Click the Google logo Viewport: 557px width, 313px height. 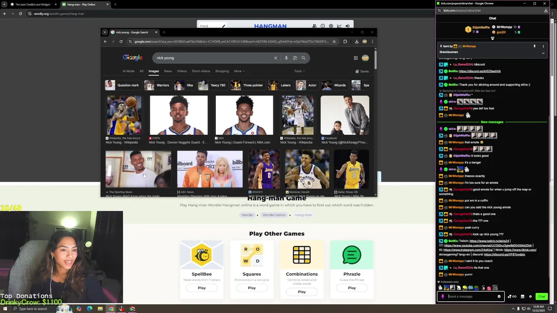click(x=132, y=58)
